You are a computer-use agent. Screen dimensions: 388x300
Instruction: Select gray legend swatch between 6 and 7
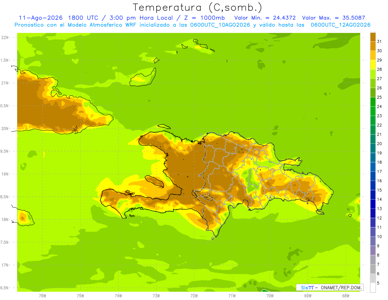pos(373,269)
